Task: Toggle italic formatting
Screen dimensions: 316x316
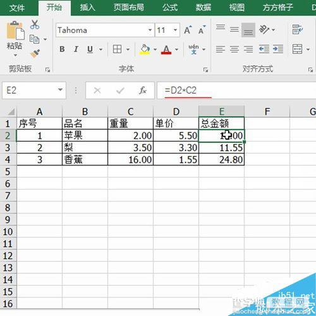Action: tap(76, 49)
